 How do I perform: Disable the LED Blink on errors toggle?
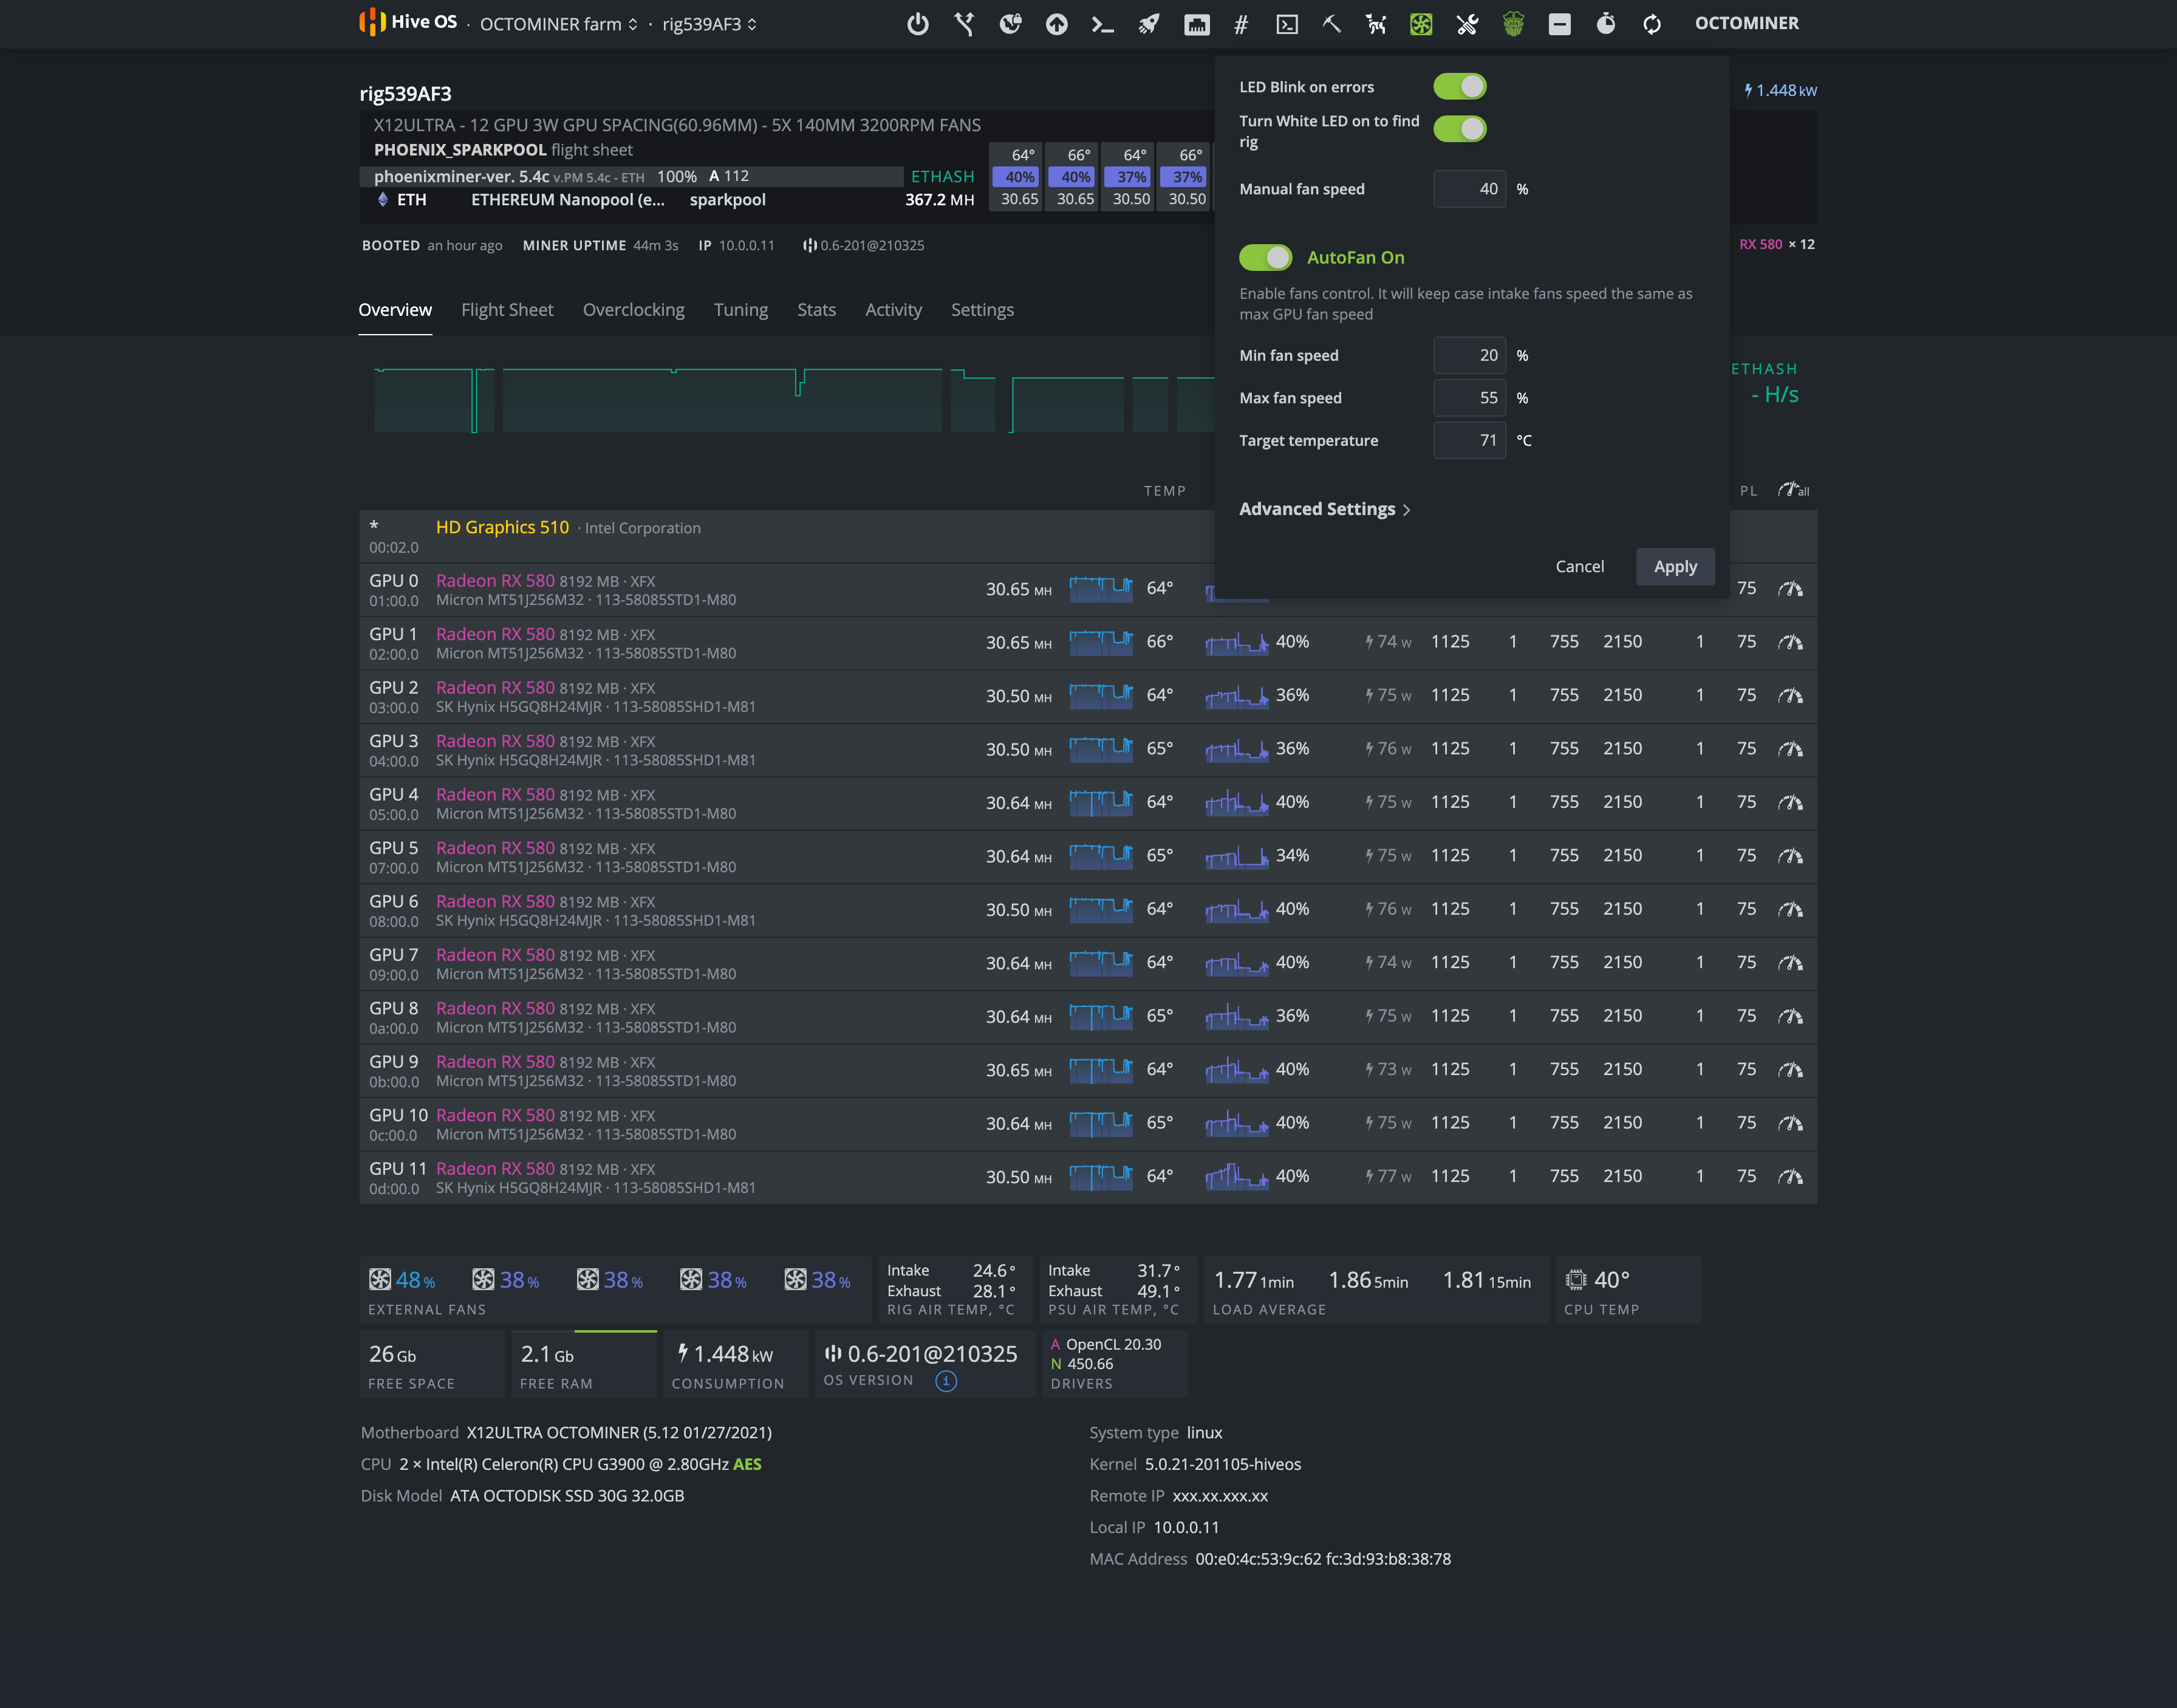[1459, 87]
